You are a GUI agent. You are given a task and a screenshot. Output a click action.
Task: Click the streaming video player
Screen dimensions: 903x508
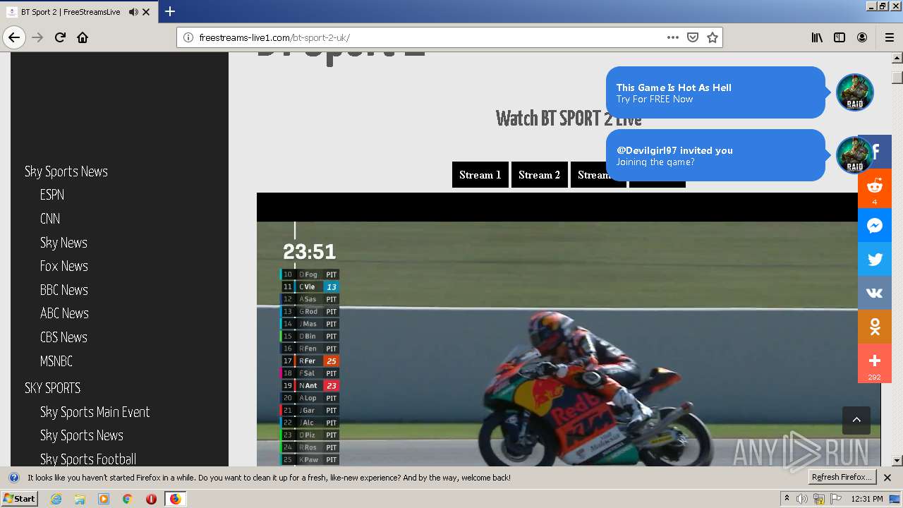569,329
